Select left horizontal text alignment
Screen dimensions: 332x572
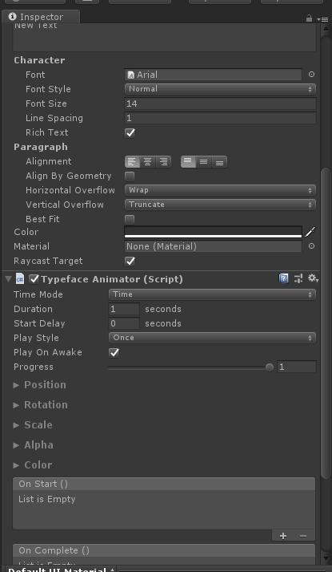132,161
